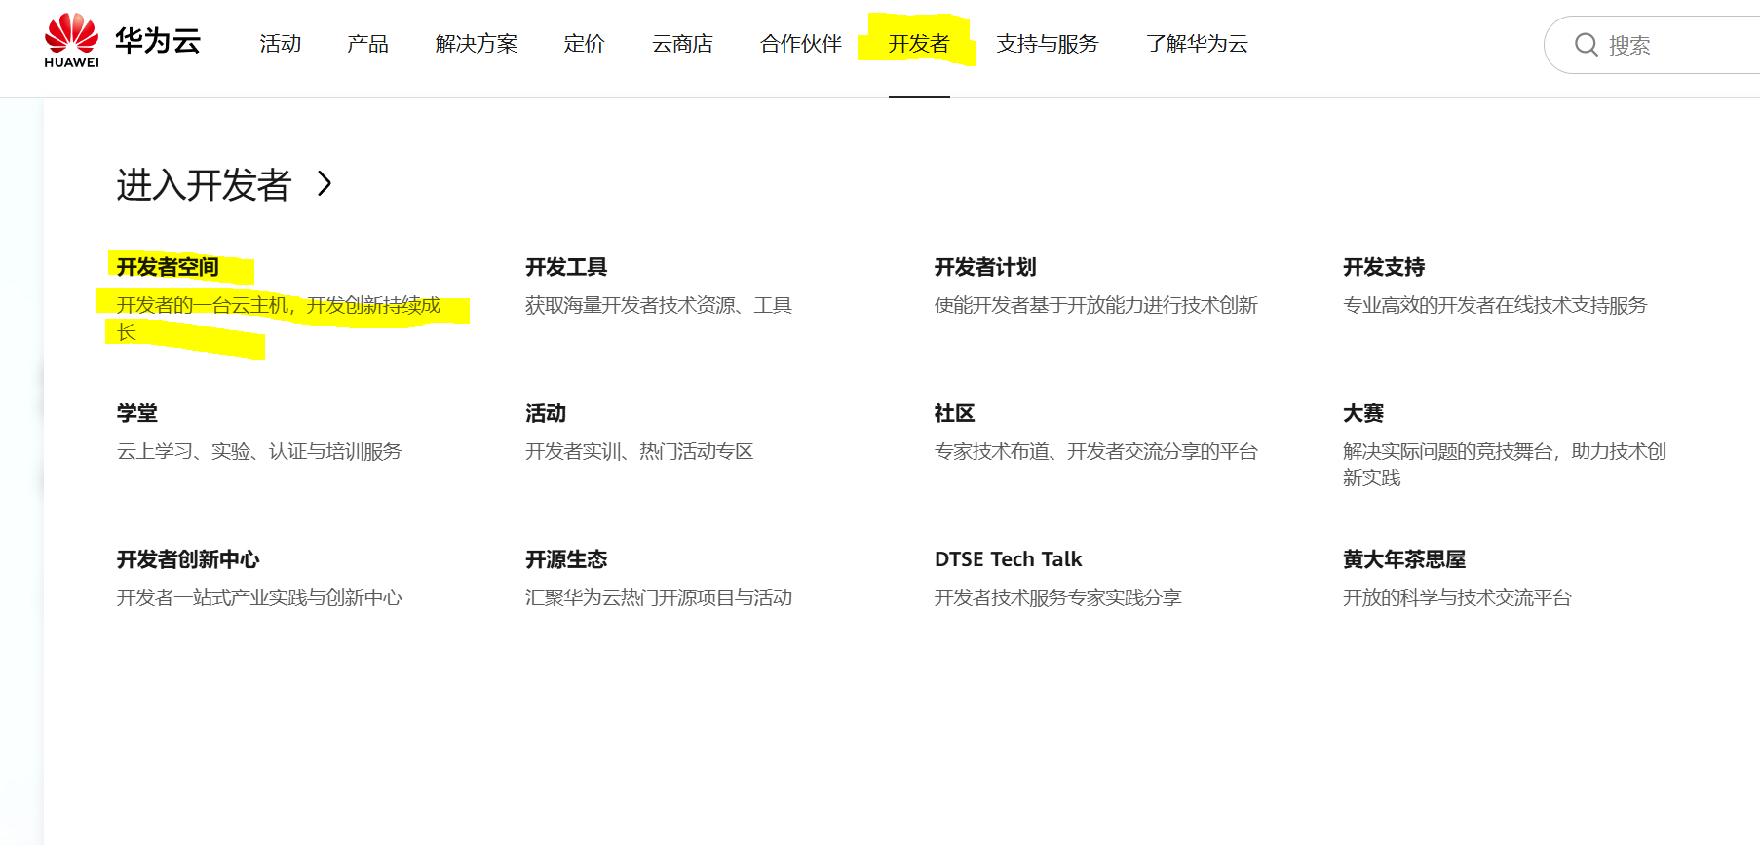The width and height of the screenshot is (1760, 845).
Task: Open the 大赛 link
Action: click(1363, 413)
